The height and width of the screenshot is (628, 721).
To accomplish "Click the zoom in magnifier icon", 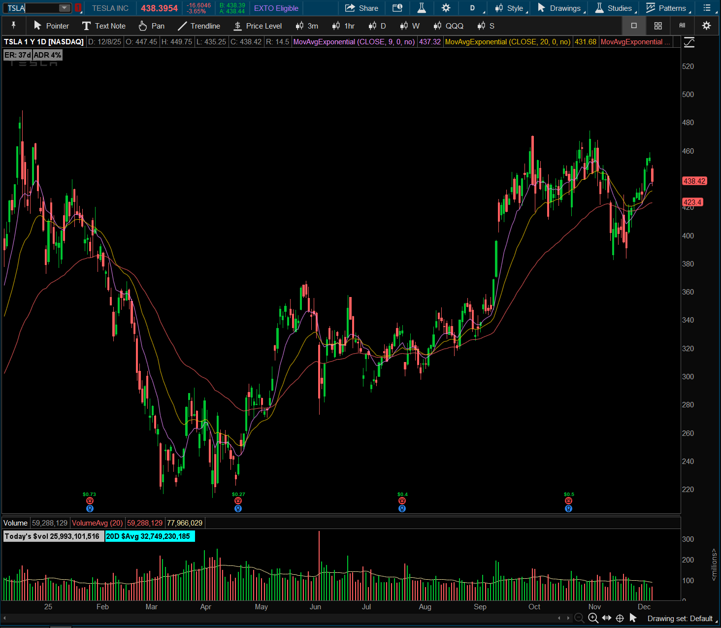I will (593, 618).
